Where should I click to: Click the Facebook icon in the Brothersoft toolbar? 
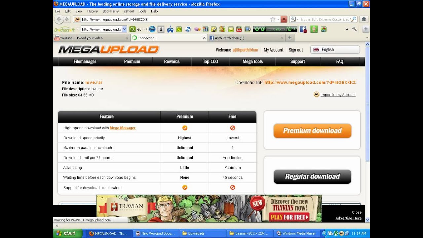click(303, 29)
